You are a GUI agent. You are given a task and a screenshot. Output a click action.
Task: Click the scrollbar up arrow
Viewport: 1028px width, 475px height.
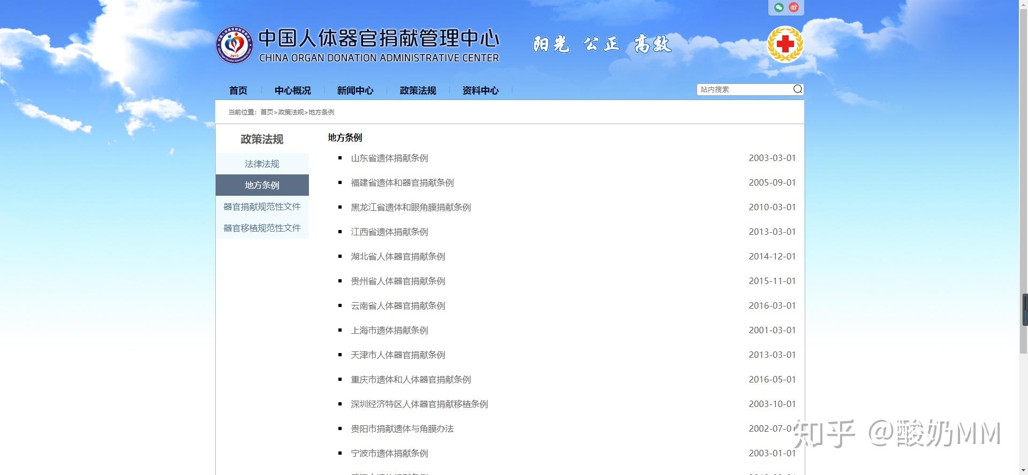coord(1024,4)
